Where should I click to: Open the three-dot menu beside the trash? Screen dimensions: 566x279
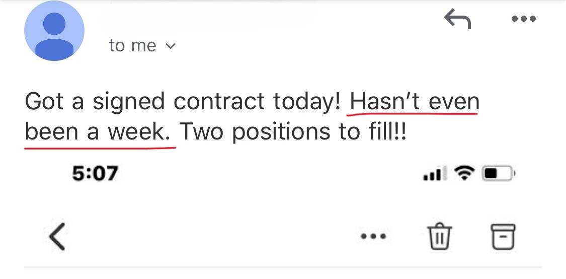(x=374, y=236)
